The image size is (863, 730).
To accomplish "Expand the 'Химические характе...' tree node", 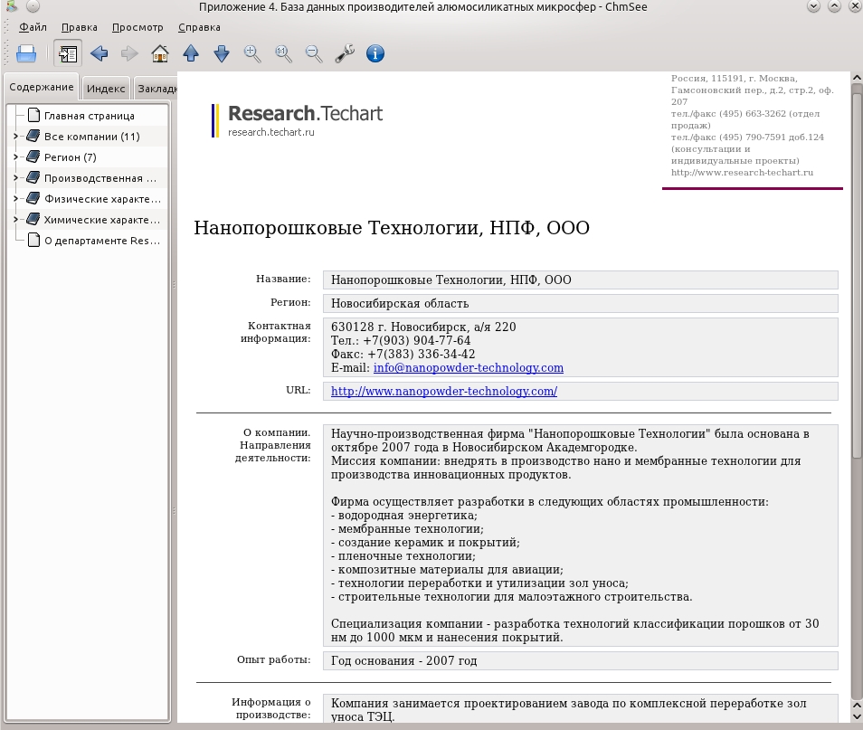I will (x=15, y=219).
